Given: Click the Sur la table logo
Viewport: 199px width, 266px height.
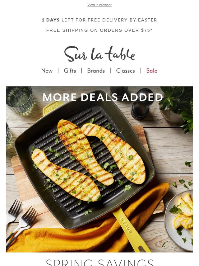Looking at the screenshot, I should coord(99,54).
